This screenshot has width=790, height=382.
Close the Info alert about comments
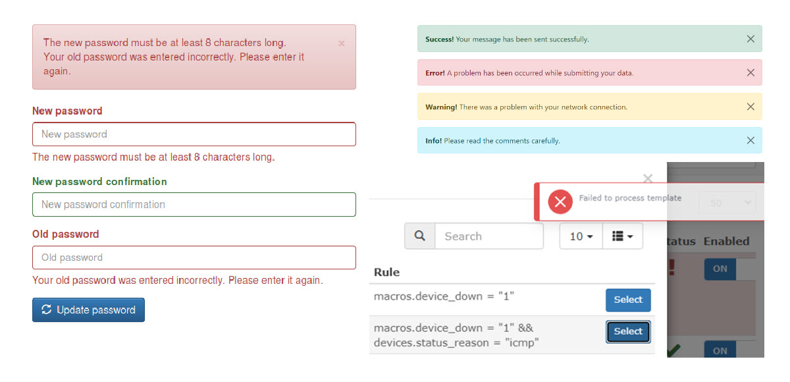point(750,140)
